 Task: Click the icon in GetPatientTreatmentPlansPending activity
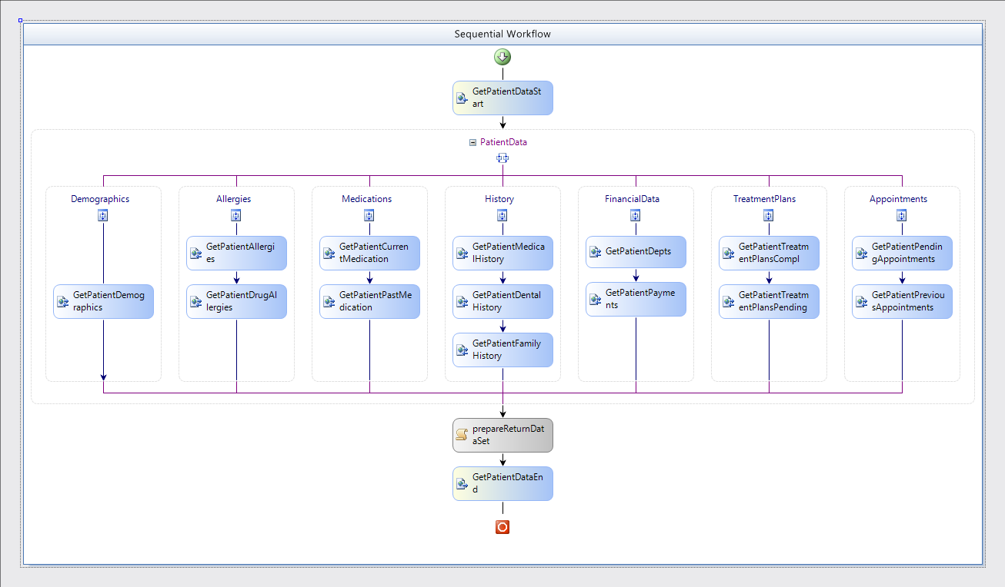click(x=729, y=302)
